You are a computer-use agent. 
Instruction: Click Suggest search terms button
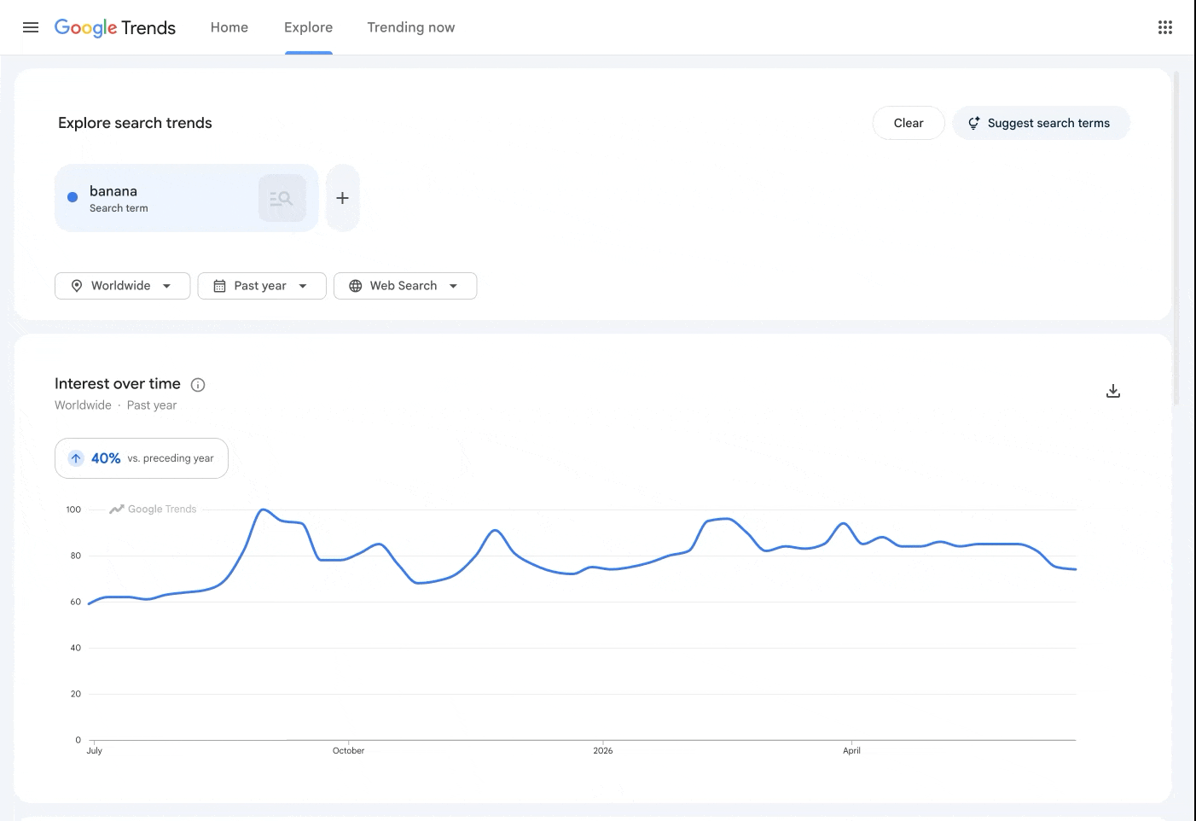(1041, 123)
